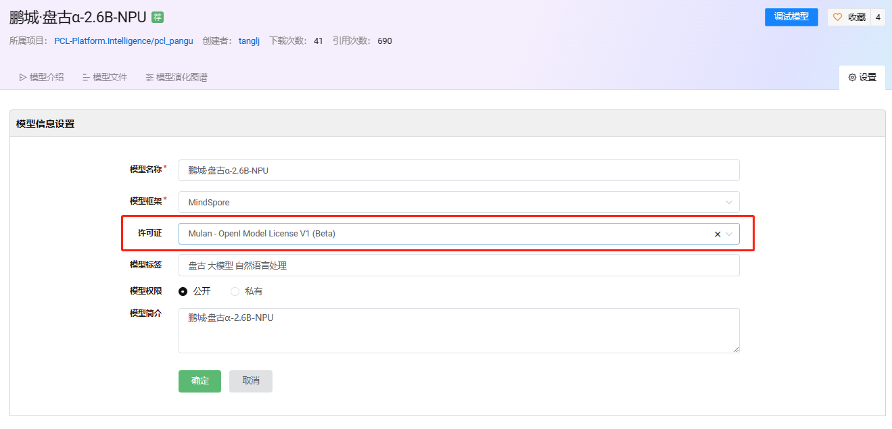Click the heart icon on 收藏 button
This screenshot has width=892, height=429.
click(837, 18)
